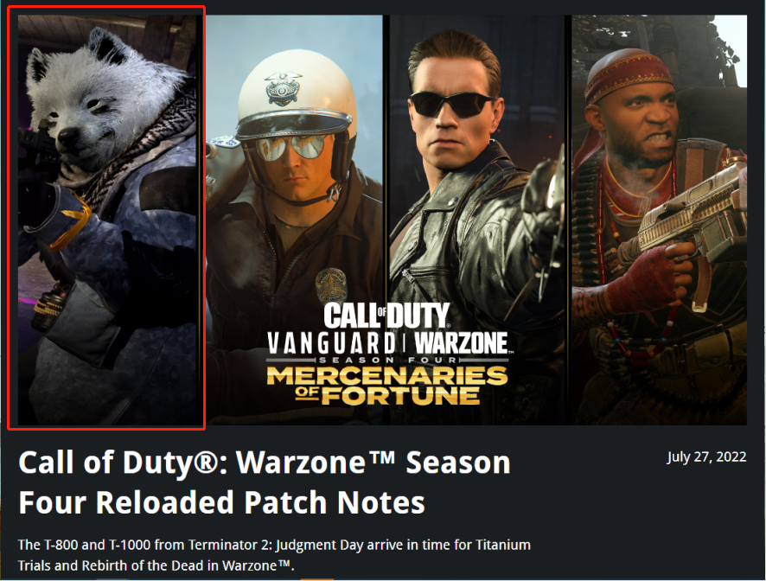The width and height of the screenshot is (766, 581).
Task: Select the police officer T-1000 panel
Action: click(295, 219)
